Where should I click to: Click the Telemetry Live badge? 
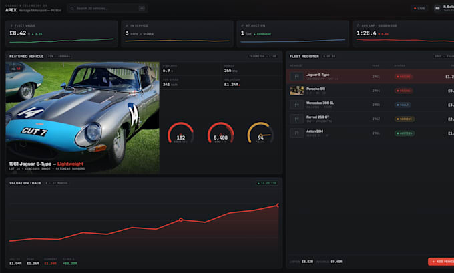pos(263,57)
